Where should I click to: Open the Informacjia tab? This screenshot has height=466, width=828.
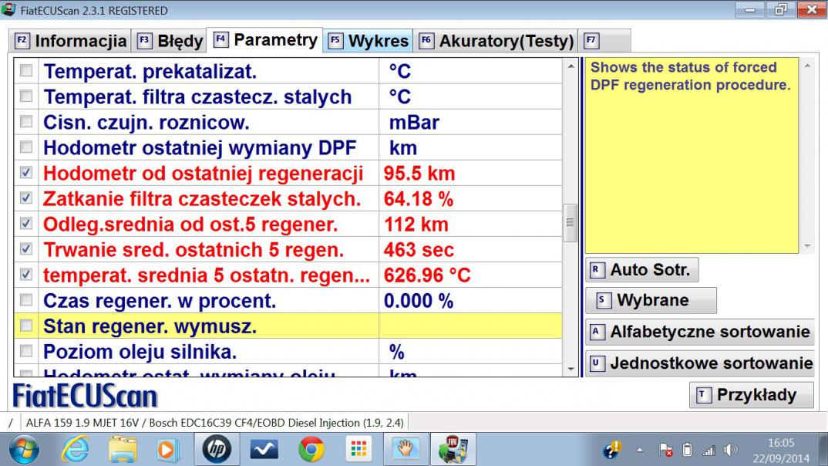pyautogui.click(x=70, y=41)
